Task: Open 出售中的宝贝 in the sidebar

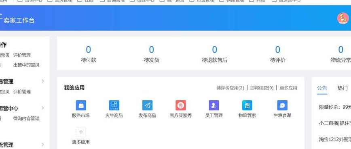Action: (x=26, y=65)
